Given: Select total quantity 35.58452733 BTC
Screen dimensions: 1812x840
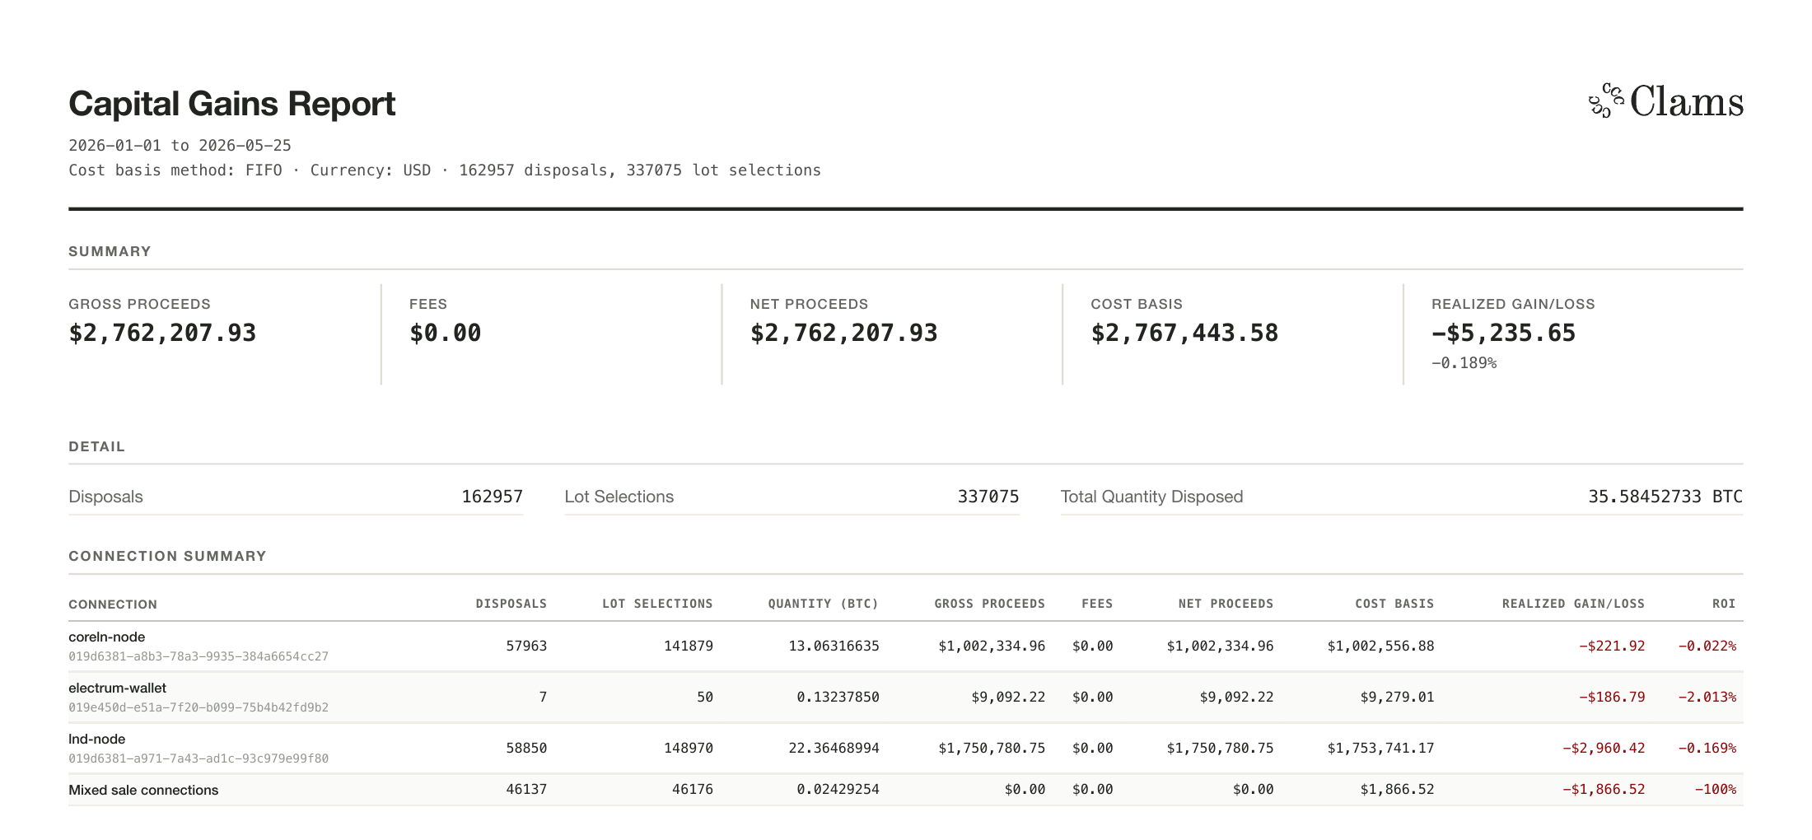Looking at the screenshot, I should [x=1665, y=497].
